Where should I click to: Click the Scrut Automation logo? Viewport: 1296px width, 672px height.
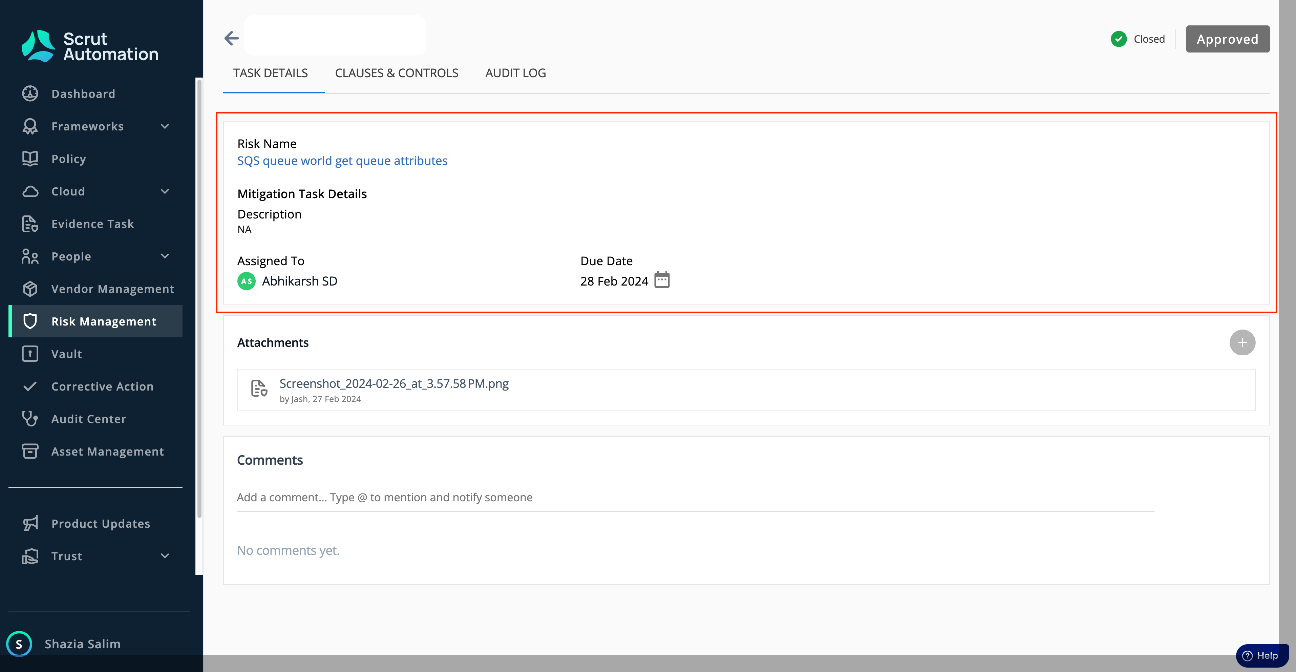click(89, 46)
